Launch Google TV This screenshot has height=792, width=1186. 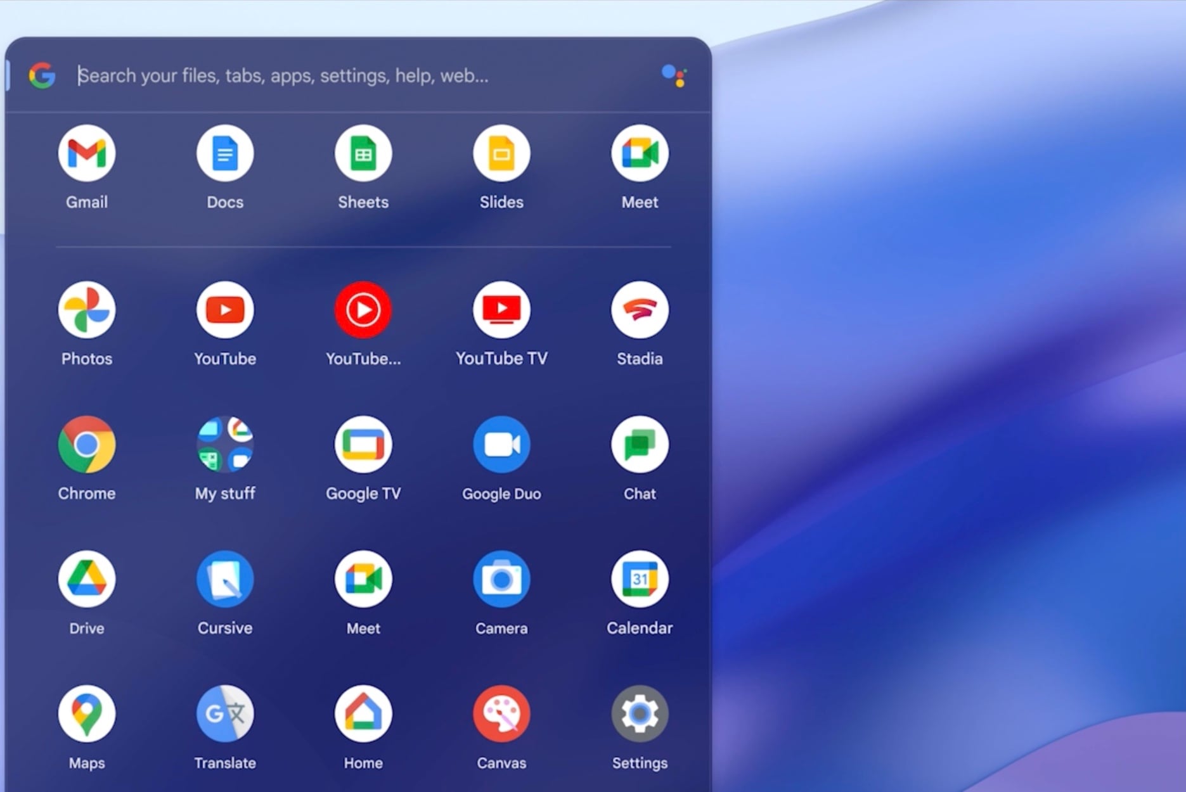363,445
